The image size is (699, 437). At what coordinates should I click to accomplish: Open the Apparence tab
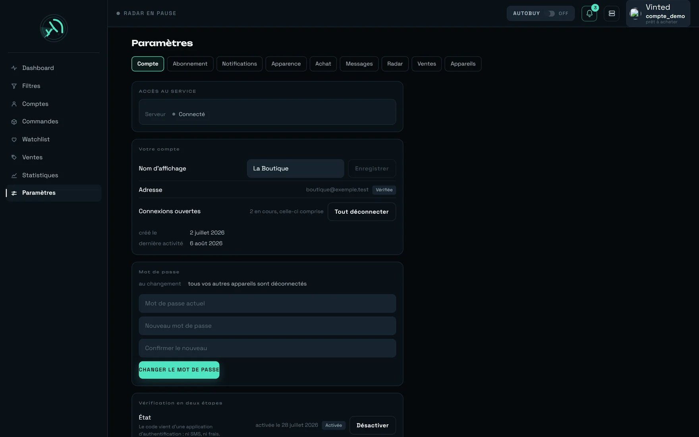point(286,64)
